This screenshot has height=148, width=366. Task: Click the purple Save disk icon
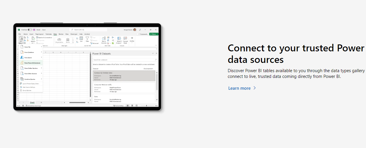coord(34,30)
